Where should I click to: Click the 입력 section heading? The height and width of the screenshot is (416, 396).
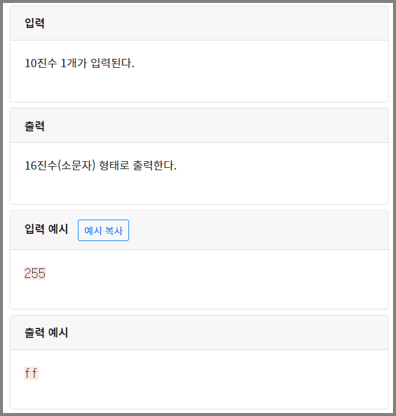(x=34, y=23)
